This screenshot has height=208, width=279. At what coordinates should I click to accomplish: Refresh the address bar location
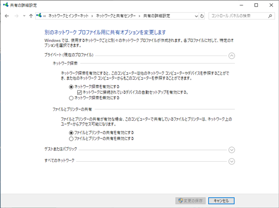pos(202,16)
